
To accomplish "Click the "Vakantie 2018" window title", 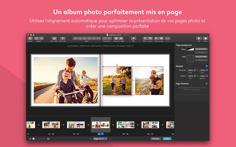I will (x=115, y=35).
